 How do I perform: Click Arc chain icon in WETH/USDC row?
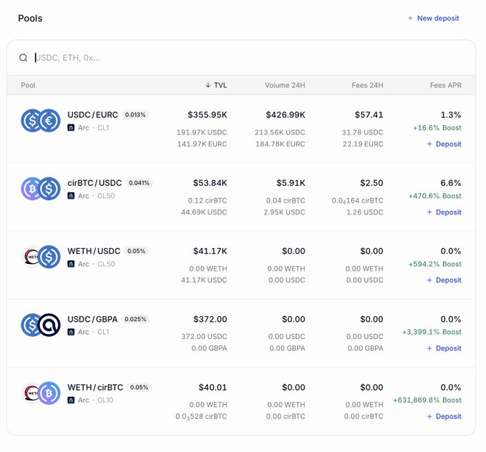click(71, 264)
